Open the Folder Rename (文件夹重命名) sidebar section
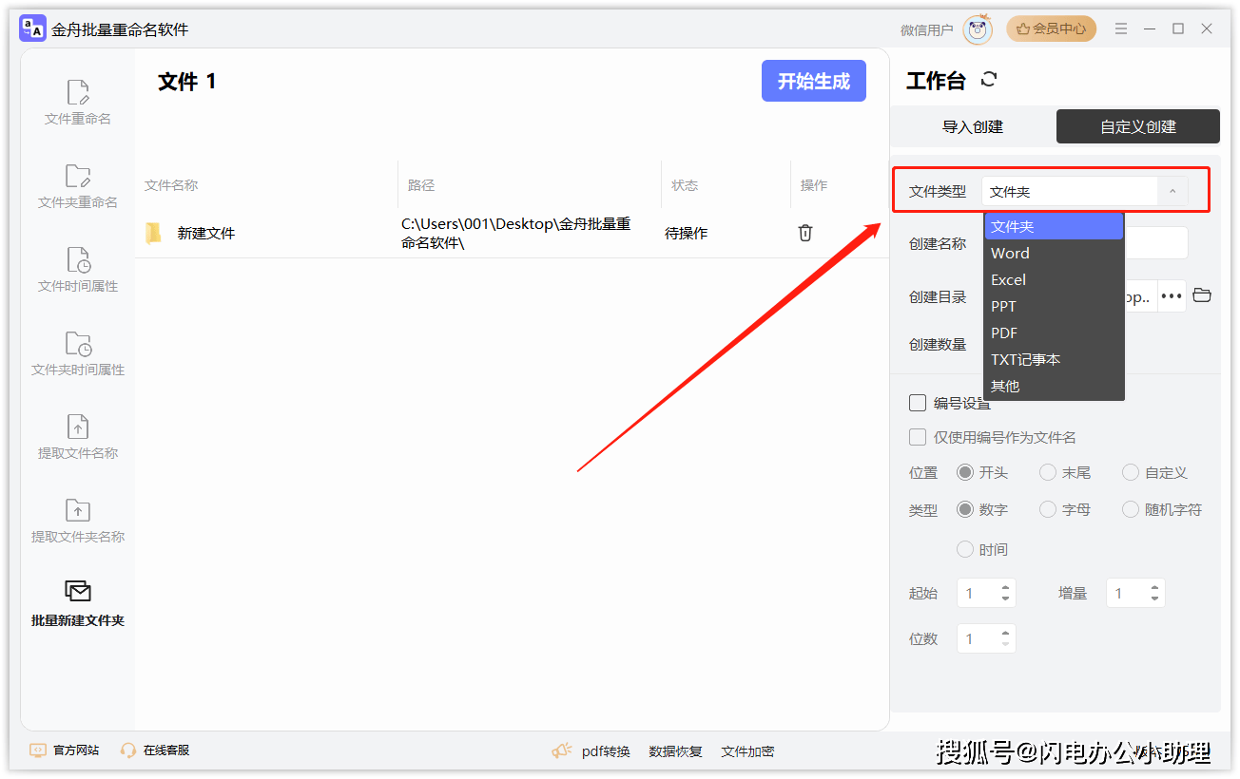 click(x=78, y=186)
